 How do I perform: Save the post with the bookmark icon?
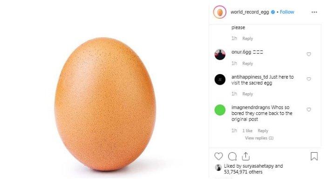314,156
